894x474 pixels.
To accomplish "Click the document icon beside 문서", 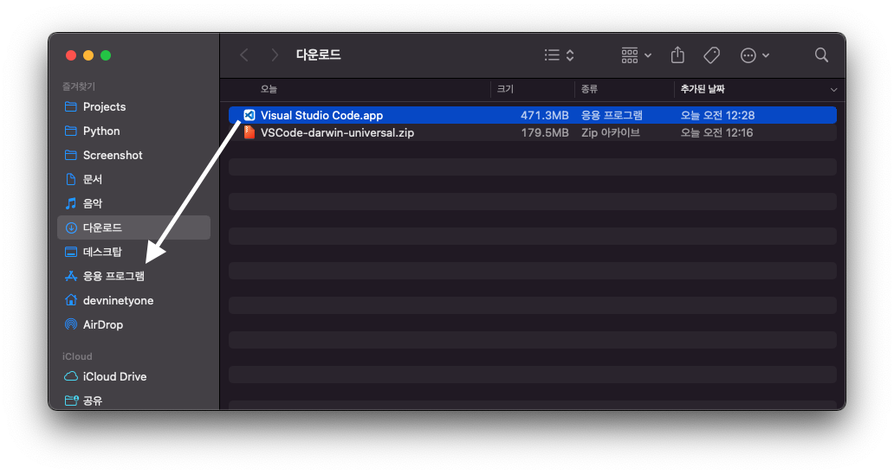I will pyautogui.click(x=71, y=179).
